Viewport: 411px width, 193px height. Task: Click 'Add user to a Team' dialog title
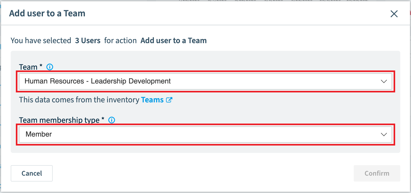point(47,13)
